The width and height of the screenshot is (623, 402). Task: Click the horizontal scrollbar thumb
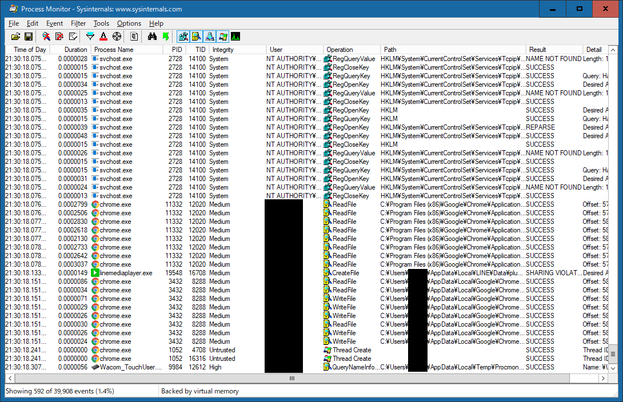tap(292, 378)
